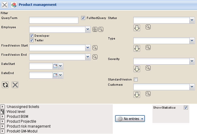Image resolution: width=197 pixels, height=134 pixels.
Task: Click magnifier search icon next to Employee
Action: click(100, 29)
